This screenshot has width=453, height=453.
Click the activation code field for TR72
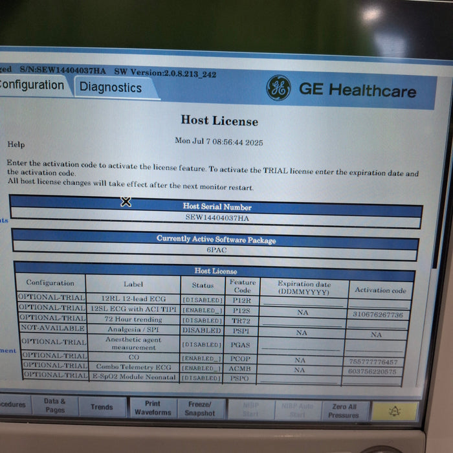[377, 324]
